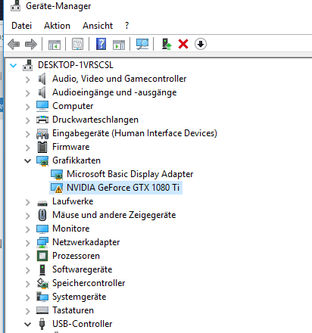Click the CPU icon of Prozessoren
Image resolution: width=312 pixels, height=333 pixels.
pos(42,256)
